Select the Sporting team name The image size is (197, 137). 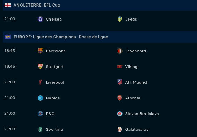54,129
